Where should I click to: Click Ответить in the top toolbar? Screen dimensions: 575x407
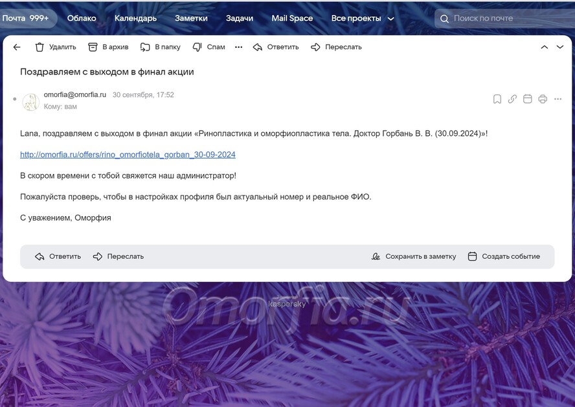pos(276,47)
